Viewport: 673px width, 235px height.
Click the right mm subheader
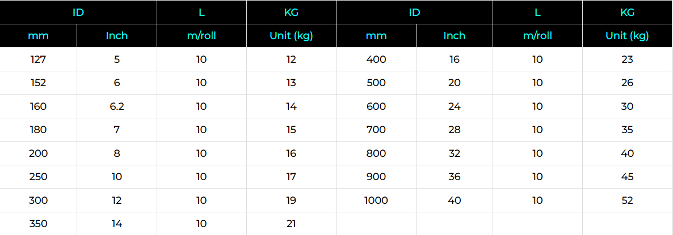coord(376,36)
